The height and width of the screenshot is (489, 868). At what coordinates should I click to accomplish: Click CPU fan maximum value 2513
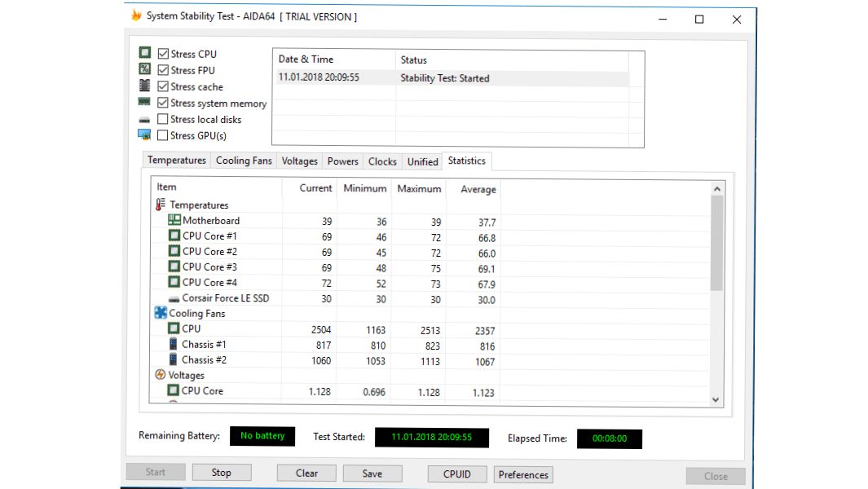pos(430,331)
